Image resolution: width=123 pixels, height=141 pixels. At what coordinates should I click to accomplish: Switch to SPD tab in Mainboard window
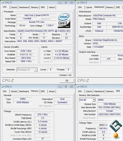click(118, 7)
